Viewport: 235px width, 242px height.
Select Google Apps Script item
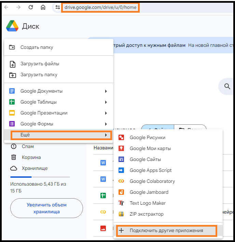point(168,170)
